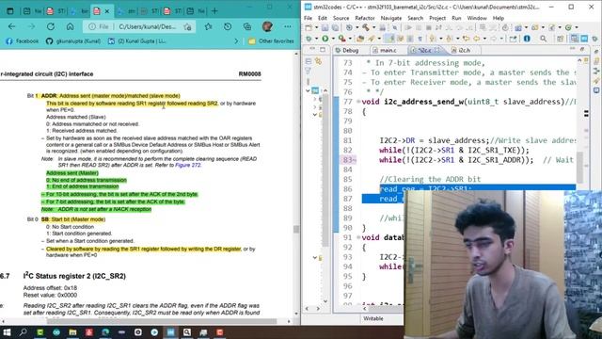Click the Search magnifier toolbar icon
This screenshot has width=602, height=339.
coord(543,39)
